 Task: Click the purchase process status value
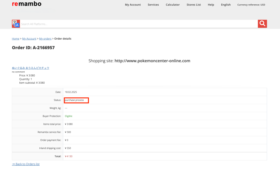coord(74,100)
